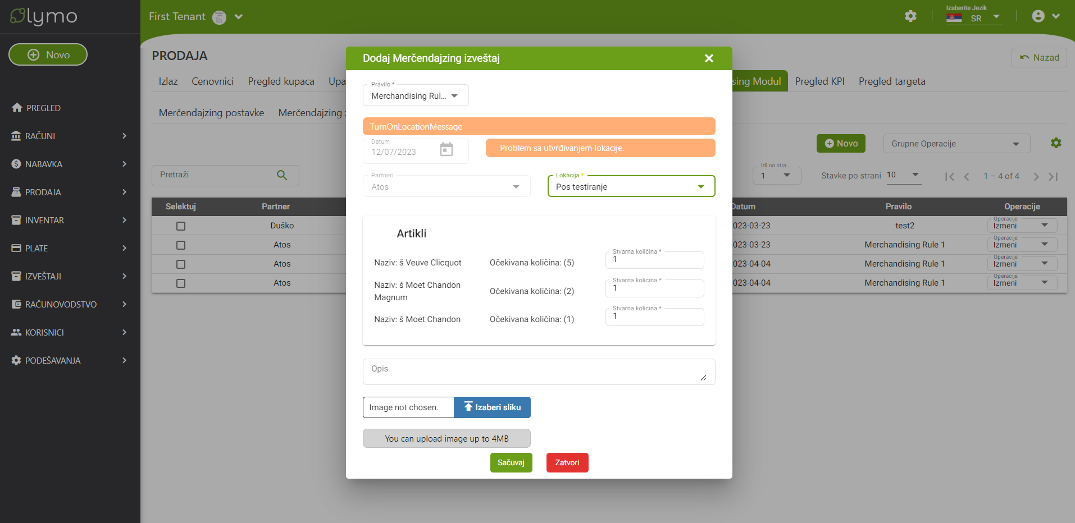Open the user account icon menu
Screen dimensions: 1075x523
click(1038, 16)
